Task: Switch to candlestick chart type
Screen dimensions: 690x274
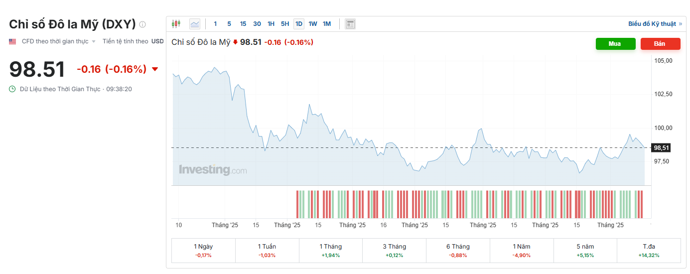Action: (175, 24)
